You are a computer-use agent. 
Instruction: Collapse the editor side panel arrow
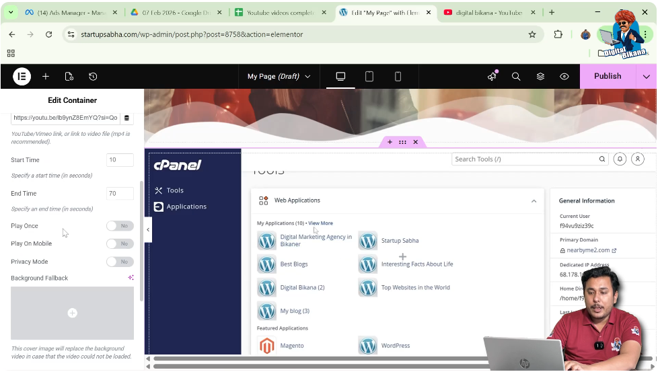(x=148, y=230)
